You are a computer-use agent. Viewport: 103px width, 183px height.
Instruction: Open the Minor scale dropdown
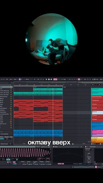pos(29,79)
